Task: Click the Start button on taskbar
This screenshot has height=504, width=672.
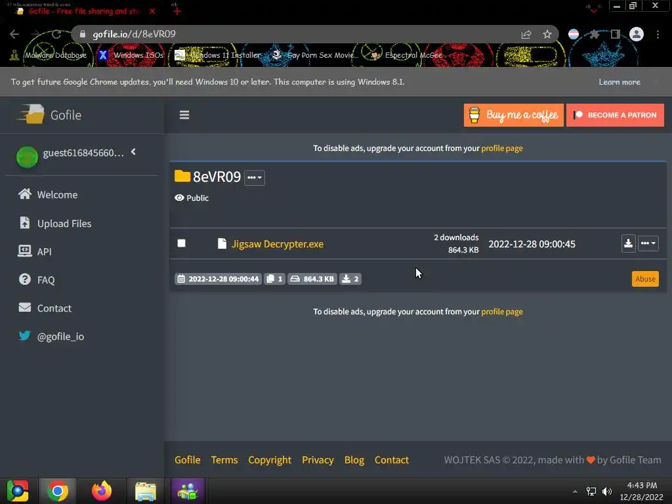Action: [18, 491]
